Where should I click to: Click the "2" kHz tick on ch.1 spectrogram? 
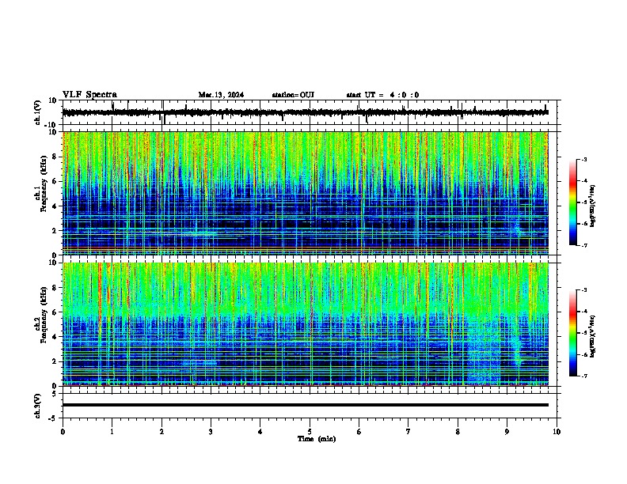tap(55, 230)
